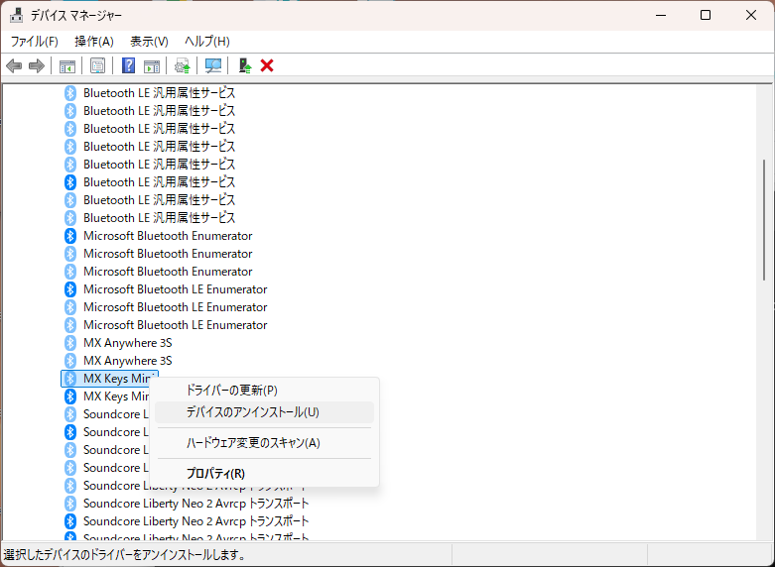Click the vertical scrollbar thumb
The image size is (775, 567).
(765, 219)
